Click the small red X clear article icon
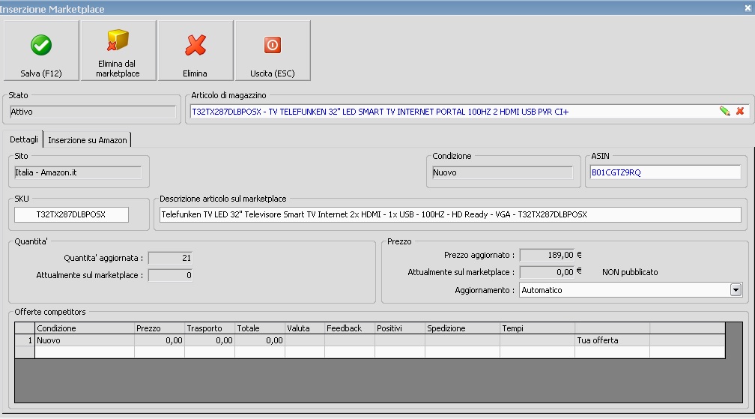Screen dimensions: 755x419 click(740, 111)
